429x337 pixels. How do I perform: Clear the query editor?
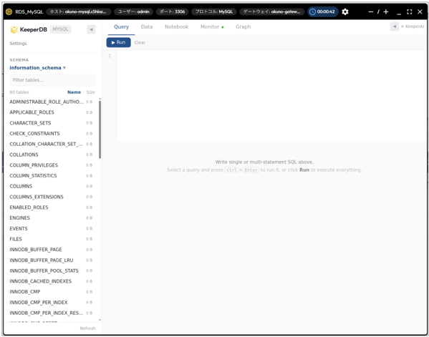pyautogui.click(x=140, y=43)
